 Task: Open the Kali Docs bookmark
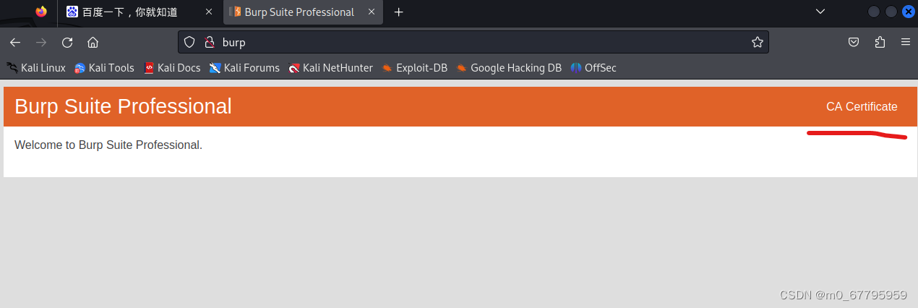[x=172, y=68]
